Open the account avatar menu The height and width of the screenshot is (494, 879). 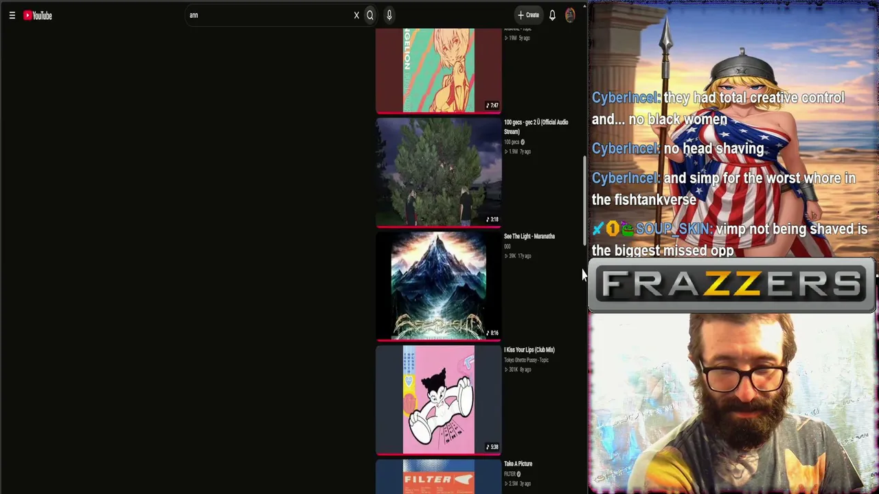pyautogui.click(x=570, y=15)
